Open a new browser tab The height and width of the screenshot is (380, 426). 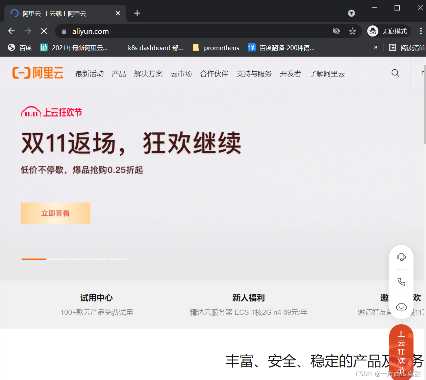137,13
